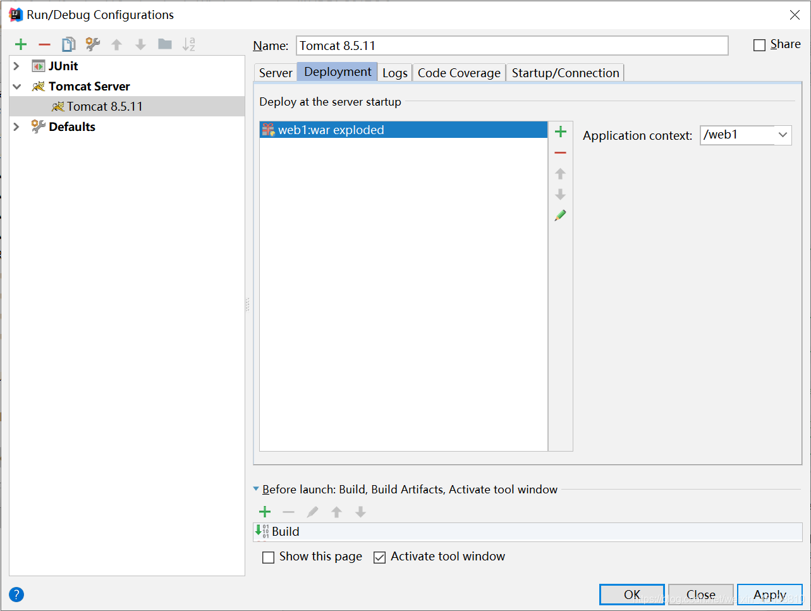
Task: Move deployment artifact down
Action: [561, 194]
